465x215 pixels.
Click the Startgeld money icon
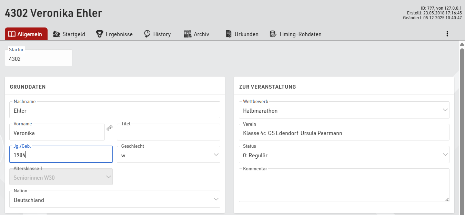pyautogui.click(x=57, y=34)
